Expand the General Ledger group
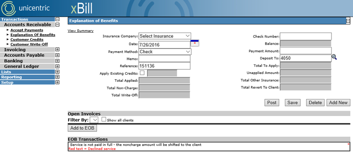The image size is (353, 154). pyautogui.click(x=57, y=66)
